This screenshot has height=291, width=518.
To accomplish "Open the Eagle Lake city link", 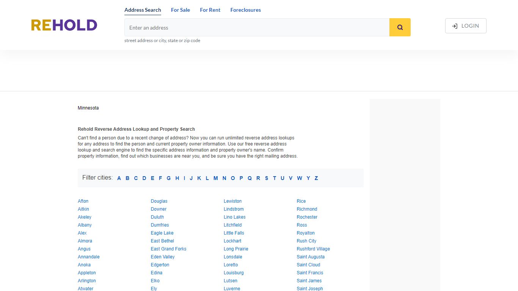I will click(x=162, y=233).
